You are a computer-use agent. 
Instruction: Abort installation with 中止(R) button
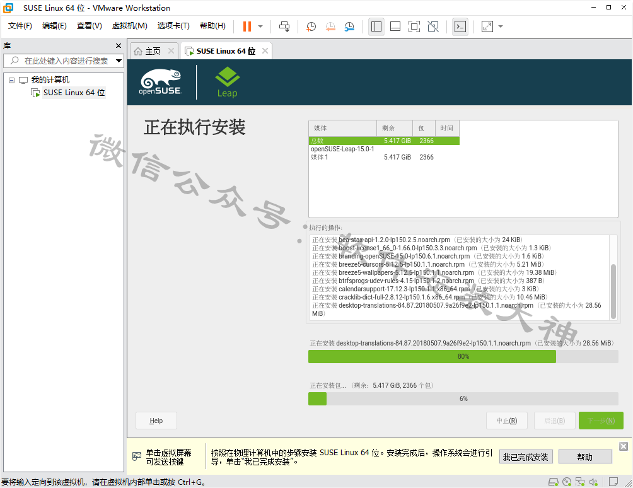tap(507, 421)
